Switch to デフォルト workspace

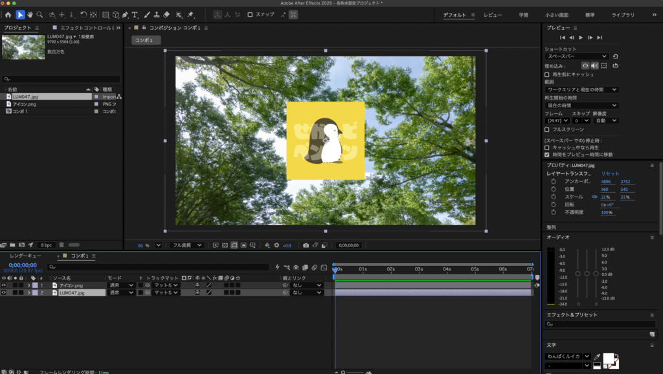455,15
